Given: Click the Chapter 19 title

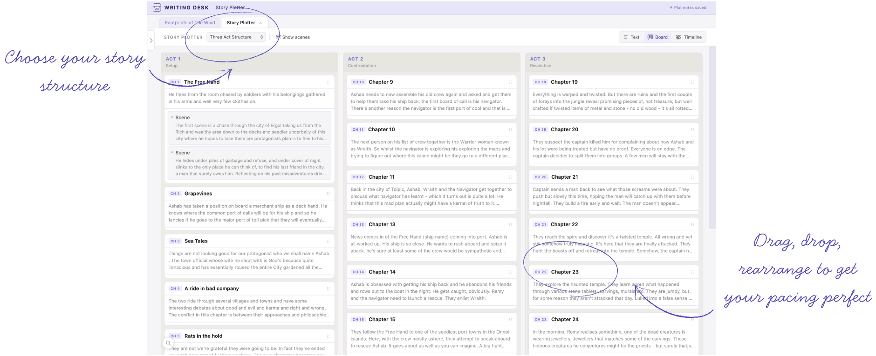Looking at the screenshot, I should coord(564,82).
